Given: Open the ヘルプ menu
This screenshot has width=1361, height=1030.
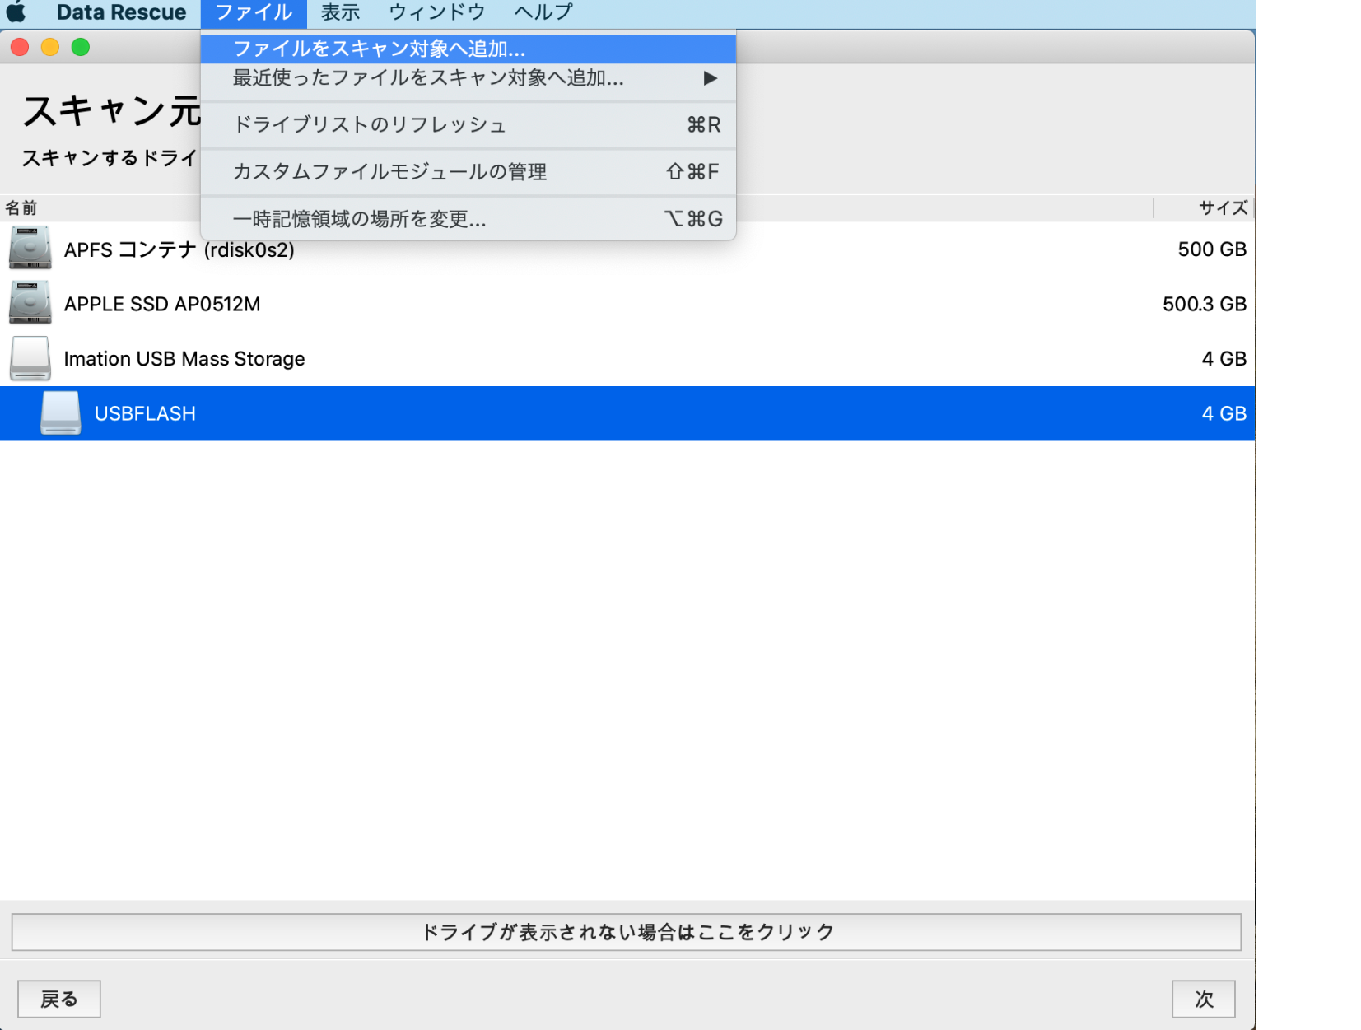Looking at the screenshot, I should [x=543, y=12].
